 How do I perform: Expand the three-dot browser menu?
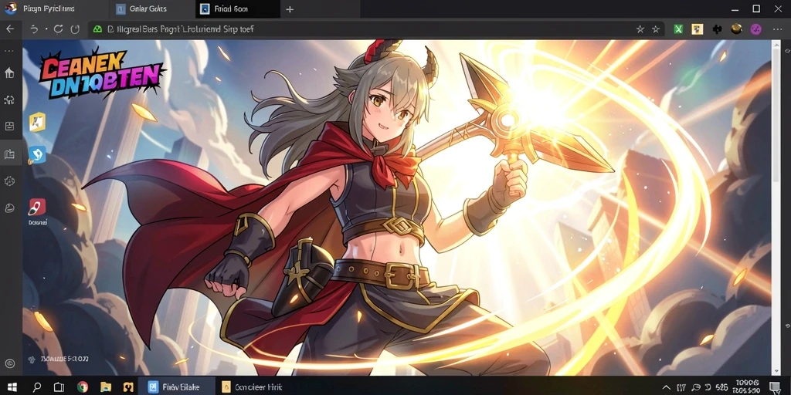pyautogui.click(x=777, y=29)
